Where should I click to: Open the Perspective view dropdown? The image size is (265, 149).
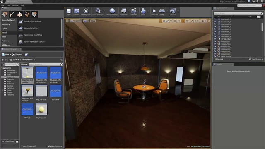[76, 21]
